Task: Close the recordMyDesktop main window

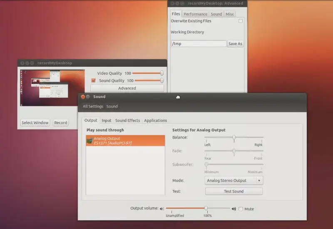Action: (22, 63)
